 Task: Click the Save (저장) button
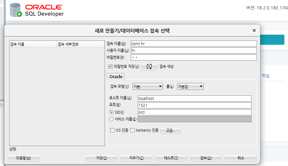click(x=102, y=158)
